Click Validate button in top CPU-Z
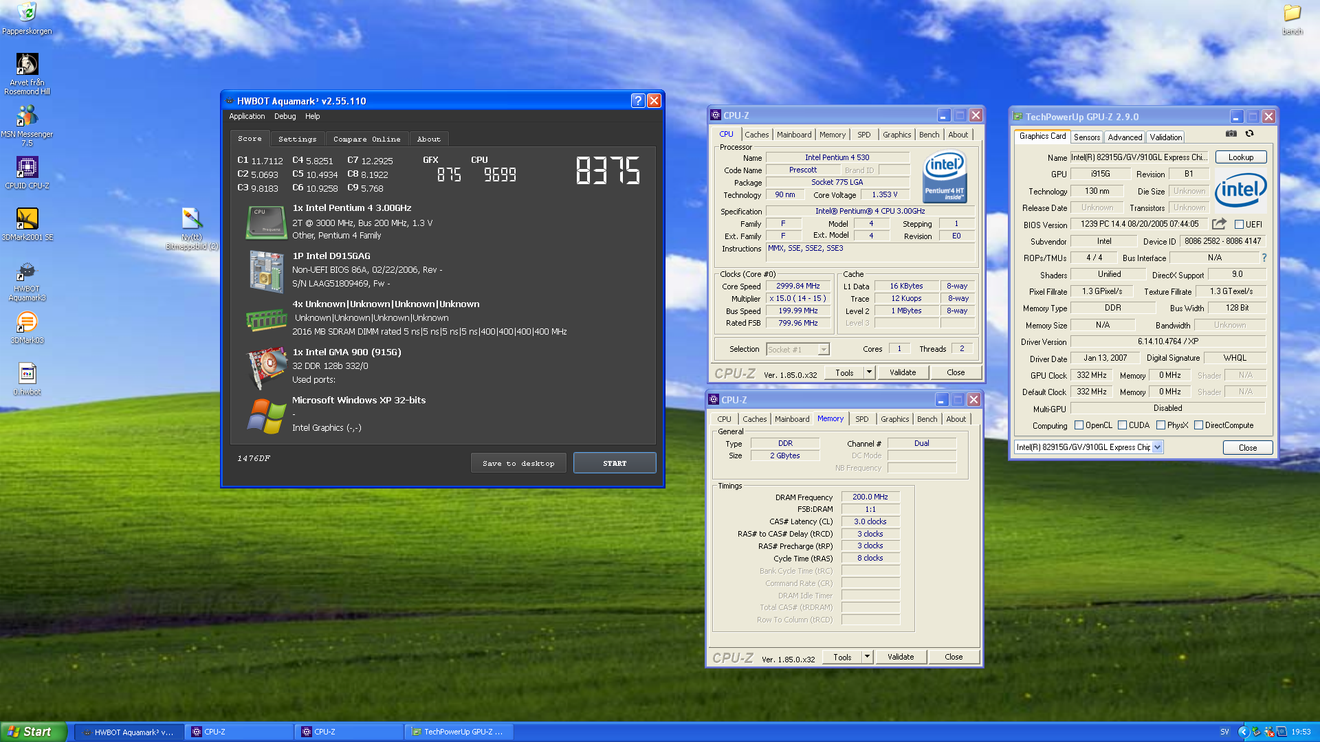This screenshot has height=742, width=1320. tap(903, 372)
